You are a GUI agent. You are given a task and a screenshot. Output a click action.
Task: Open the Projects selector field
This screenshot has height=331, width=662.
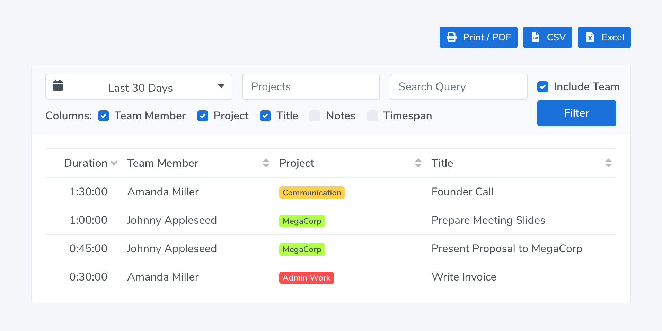311,87
